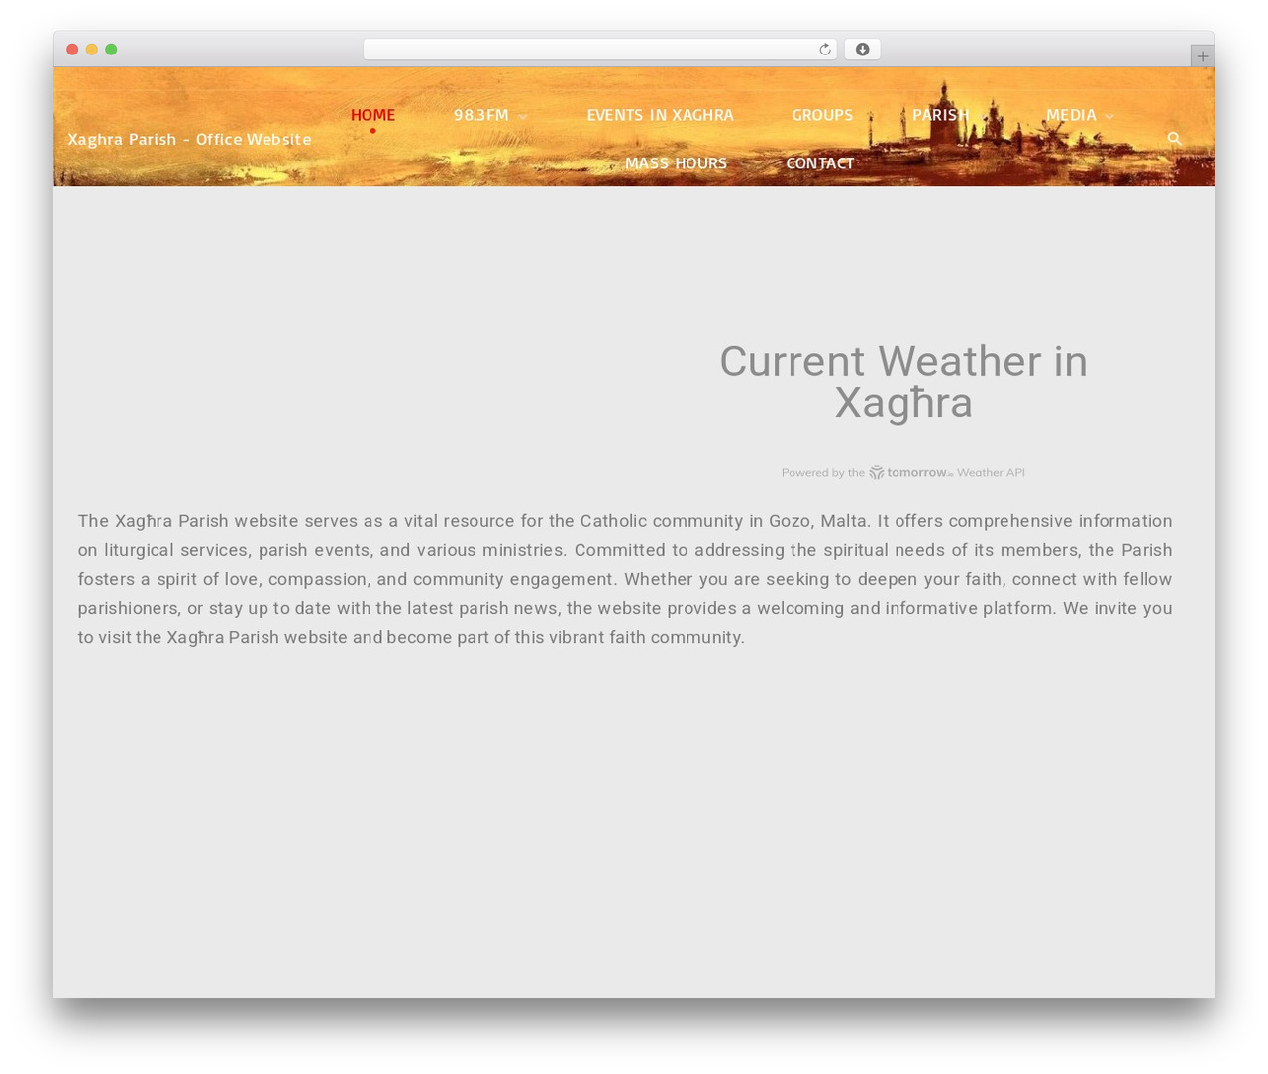
Task: Reload the page with refresh icon
Action: [x=825, y=50]
